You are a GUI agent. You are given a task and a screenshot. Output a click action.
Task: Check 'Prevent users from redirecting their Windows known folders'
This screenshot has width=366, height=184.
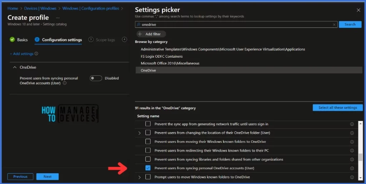click(x=148, y=150)
